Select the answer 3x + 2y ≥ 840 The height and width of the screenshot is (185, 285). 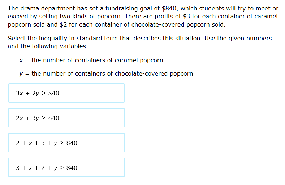66,93
